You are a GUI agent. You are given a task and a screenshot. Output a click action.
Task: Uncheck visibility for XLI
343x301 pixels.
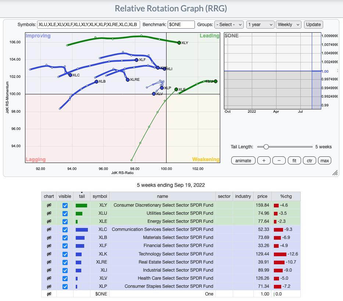(x=65, y=270)
